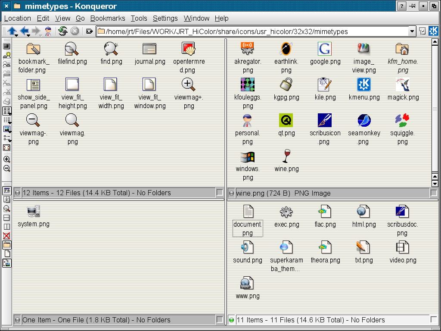The image size is (441, 331).
Task: Click the title bar help question button
Action: click(402, 6)
